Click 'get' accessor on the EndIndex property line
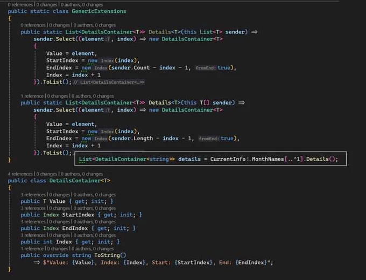 pos(102,228)
